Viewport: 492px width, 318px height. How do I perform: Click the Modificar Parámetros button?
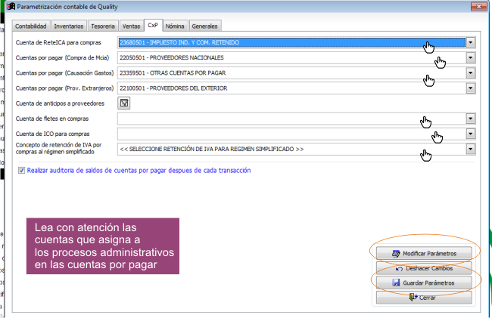424,254
